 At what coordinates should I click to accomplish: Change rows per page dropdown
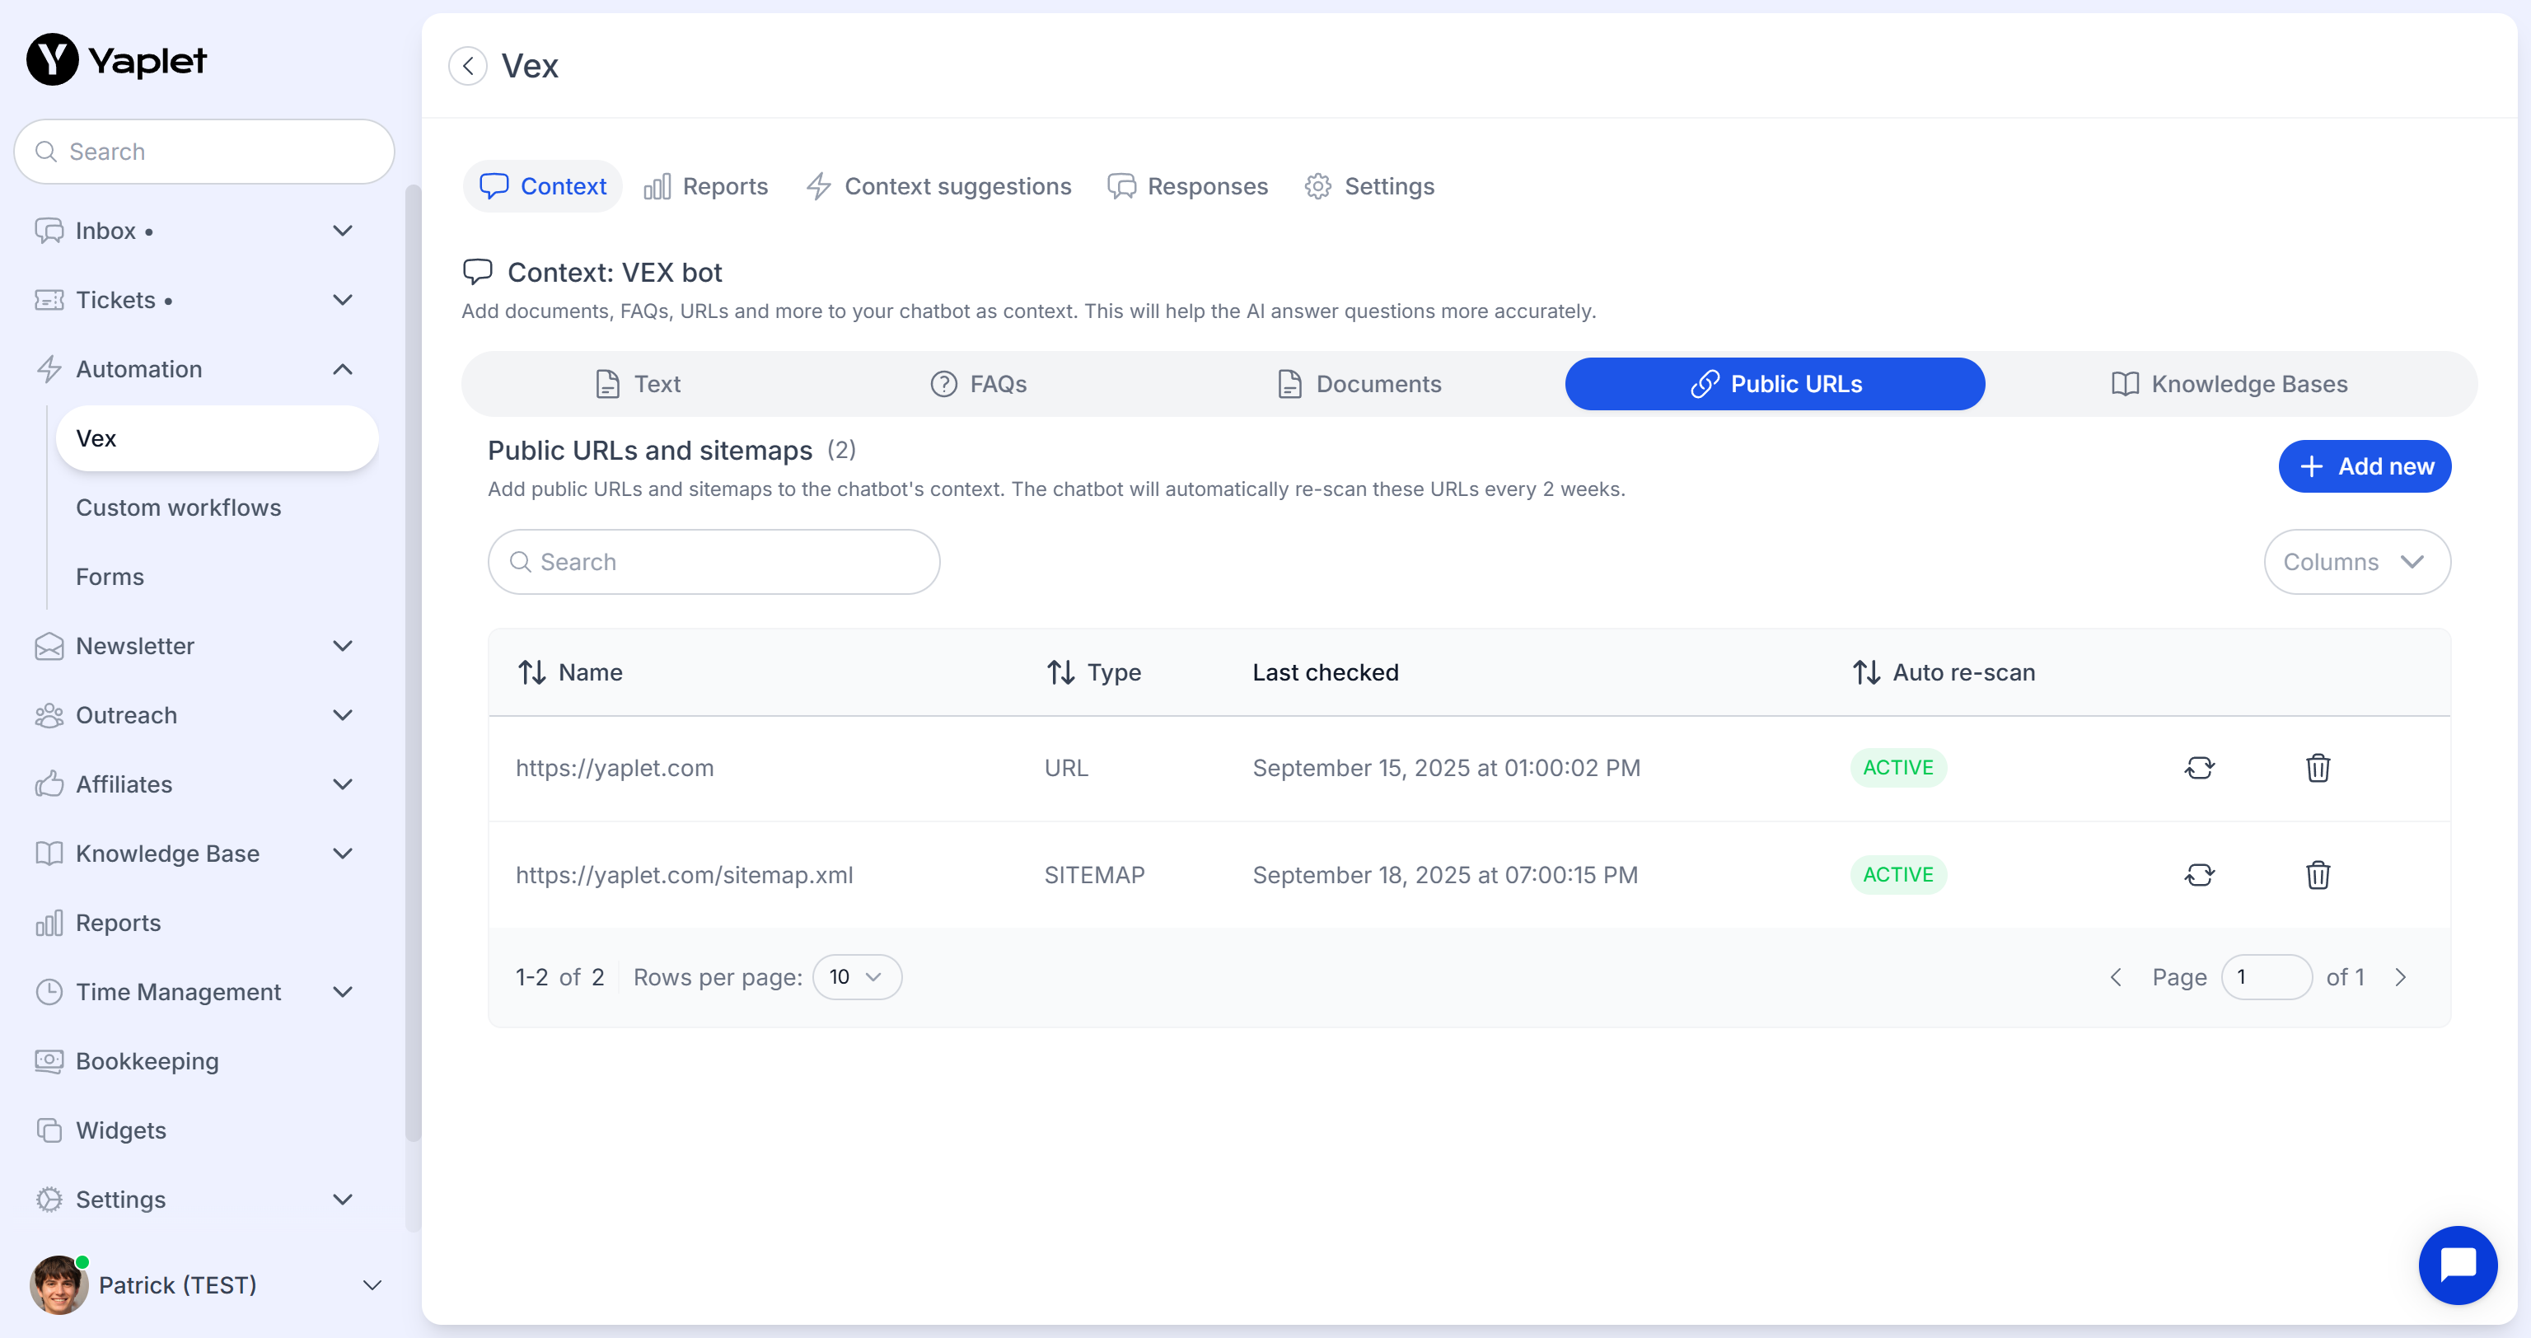click(x=856, y=976)
